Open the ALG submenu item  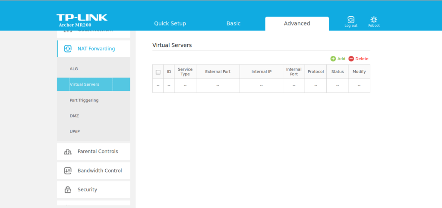click(x=74, y=69)
